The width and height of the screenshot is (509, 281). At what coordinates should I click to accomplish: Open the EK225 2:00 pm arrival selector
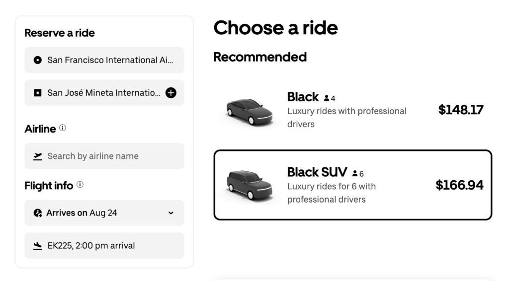pos(104,246)
